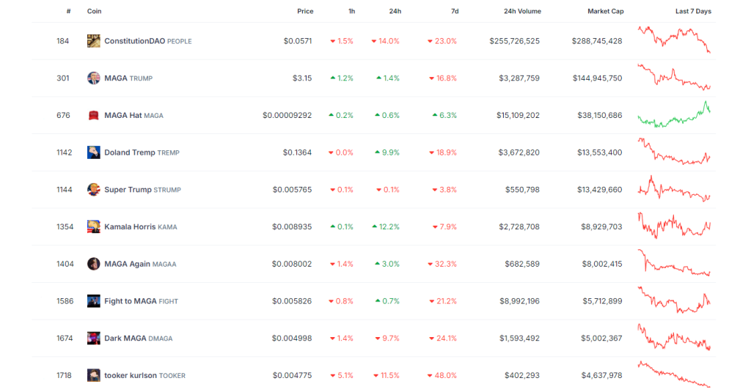Image resolution: width=751 pixels, height=392 pixels.
Task: Click the ConstitutionDAO coin logo icon
Action: [93, 41]
